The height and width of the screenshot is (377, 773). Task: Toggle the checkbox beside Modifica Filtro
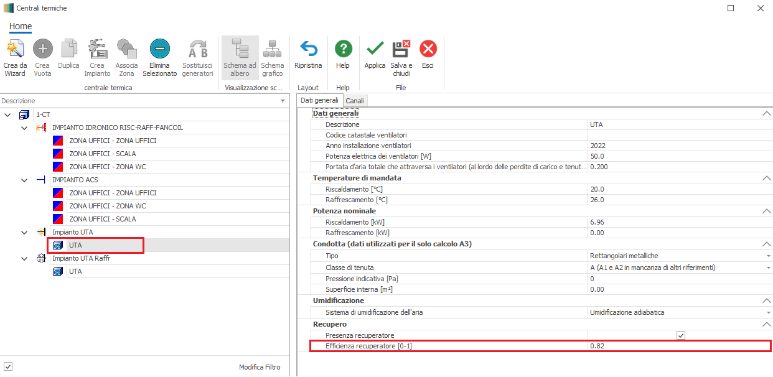pos(7,366)
